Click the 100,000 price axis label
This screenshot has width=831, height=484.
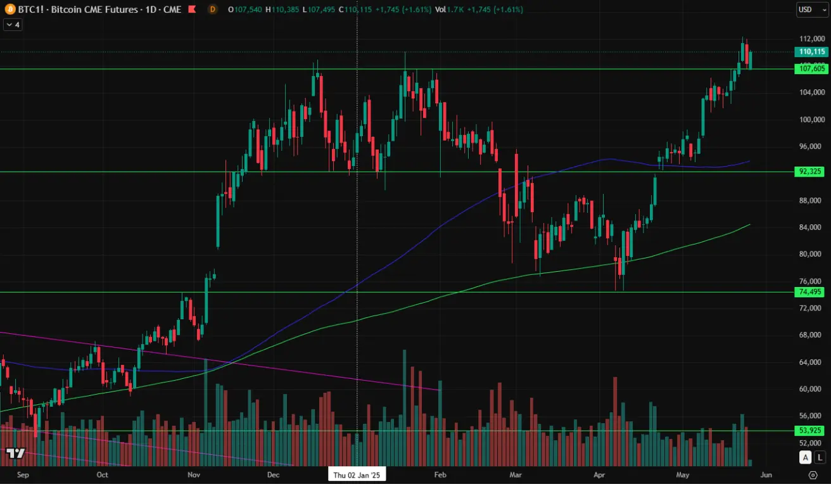(x=811, y=119)
